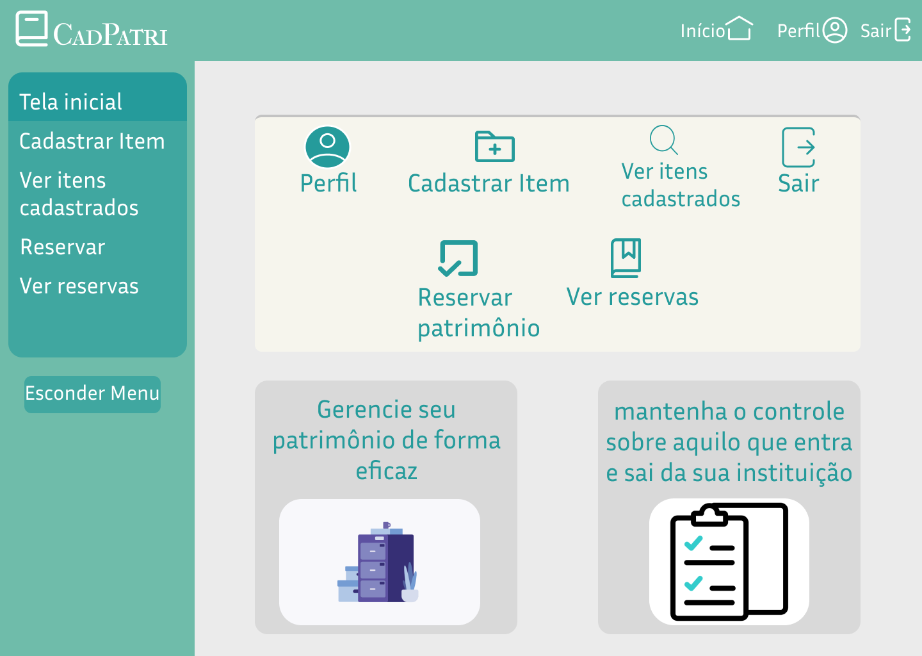This screenshot has height=656, width=922.
Task: Click the home icon beside Início
Action: click(740, 29)
